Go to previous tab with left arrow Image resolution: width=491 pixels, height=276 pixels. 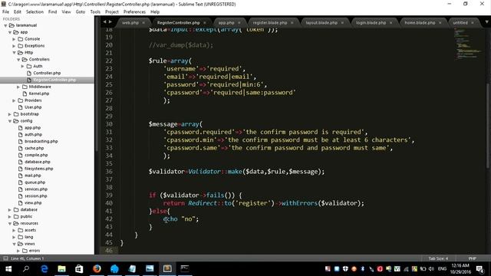coord(104,22)
